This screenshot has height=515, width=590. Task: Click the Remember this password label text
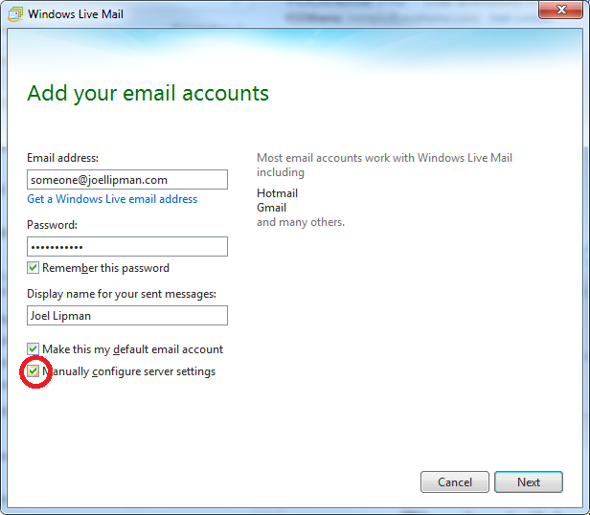105,268
